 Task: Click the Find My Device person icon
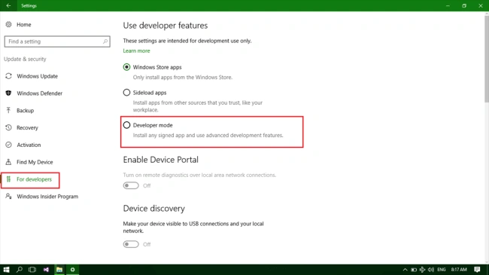click(x=8, y=162)
